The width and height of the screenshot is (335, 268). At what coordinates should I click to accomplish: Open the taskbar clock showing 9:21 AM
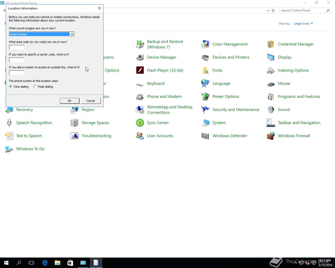click(x=325, y=263)
